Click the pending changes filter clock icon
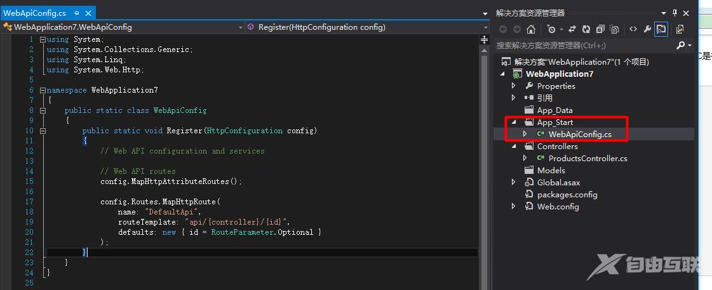The width and height of the screenshot is (712, 290). coord(551,29)
